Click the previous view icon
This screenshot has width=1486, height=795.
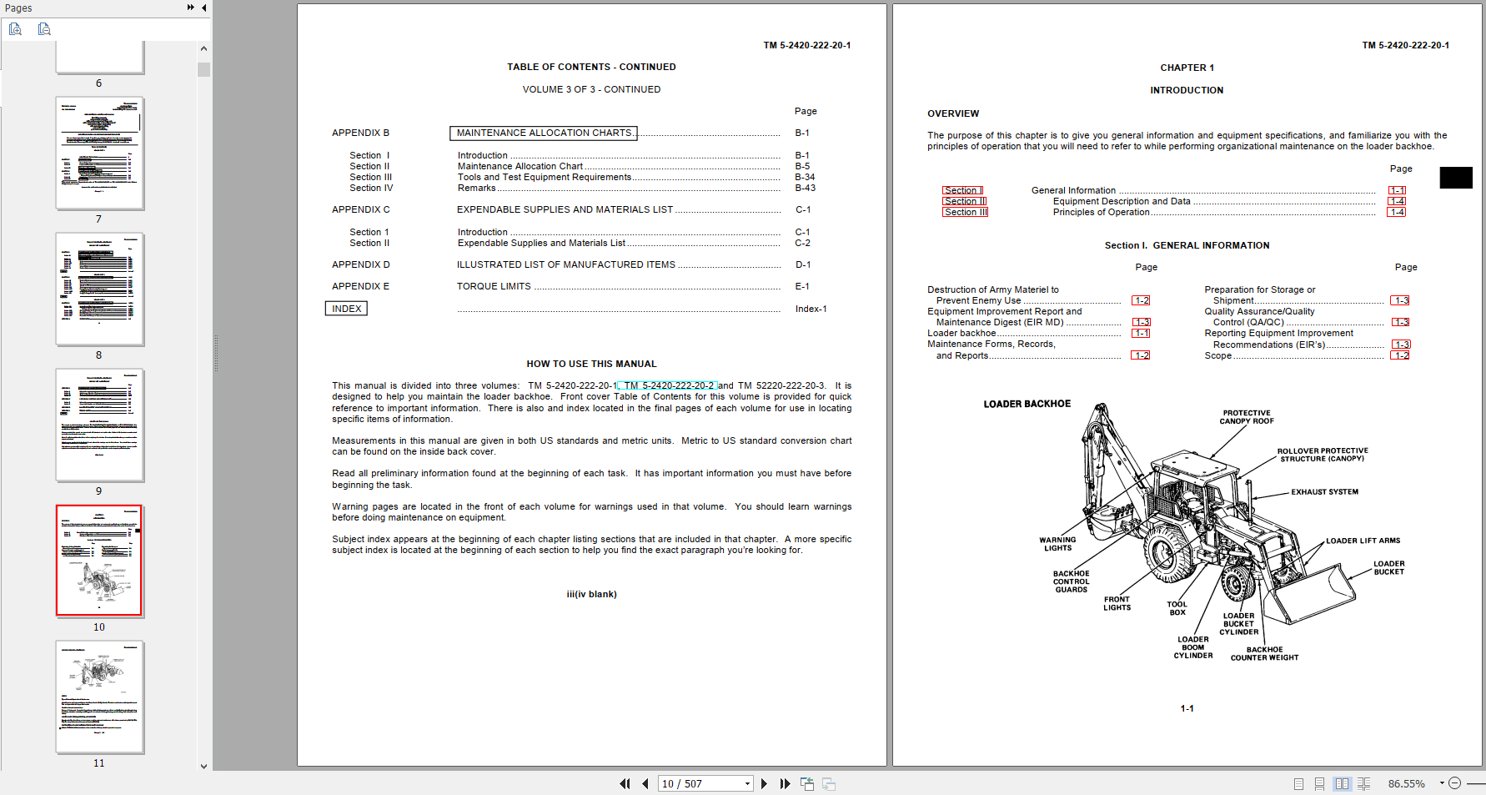806,783
